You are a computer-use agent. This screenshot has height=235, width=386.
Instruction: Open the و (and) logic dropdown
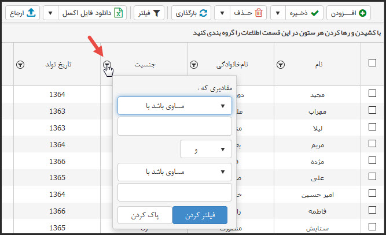click(206, 149)
